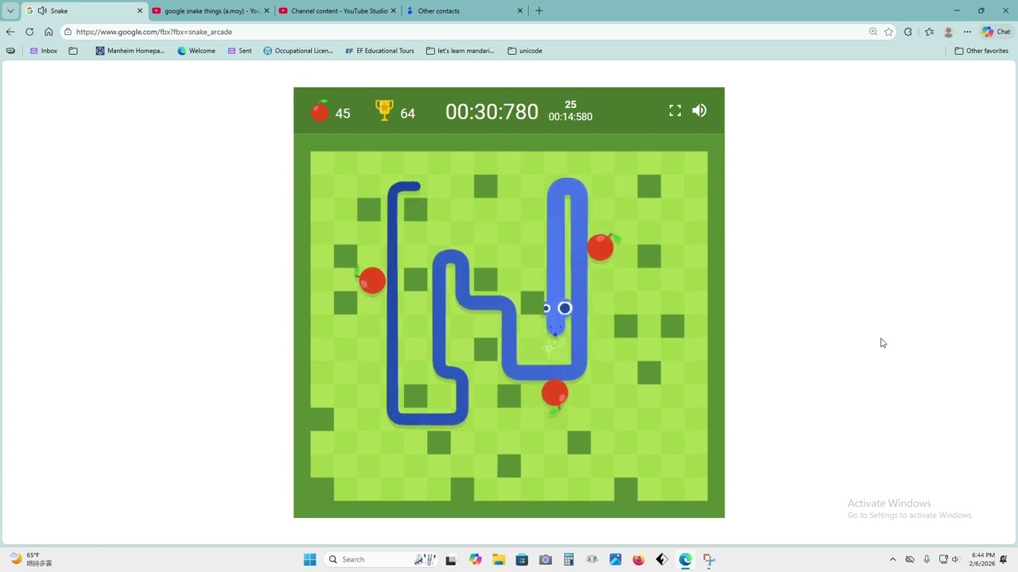
Task: Launch Firefox from taskbar
Action: (x=639, y=559)
